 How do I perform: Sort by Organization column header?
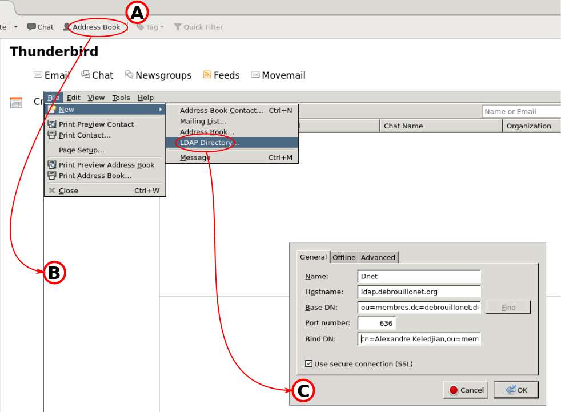tap(532, 126)
